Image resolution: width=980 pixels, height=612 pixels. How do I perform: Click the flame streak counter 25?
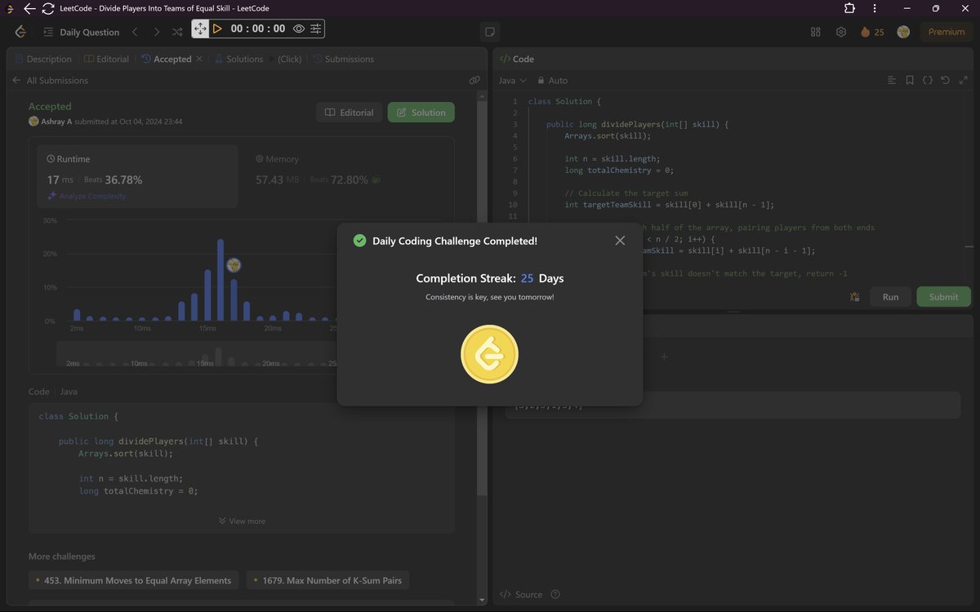tap(872, 32)
